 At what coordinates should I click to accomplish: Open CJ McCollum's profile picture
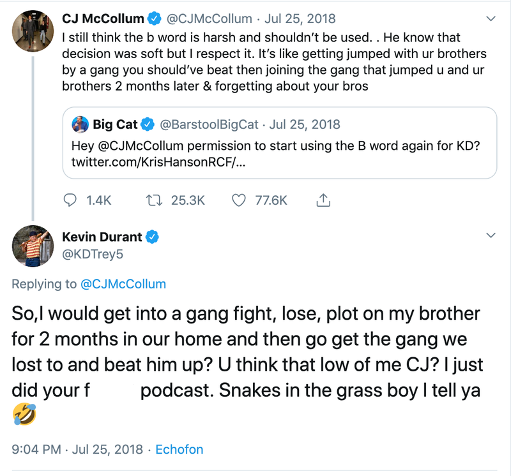click(32, 29)
